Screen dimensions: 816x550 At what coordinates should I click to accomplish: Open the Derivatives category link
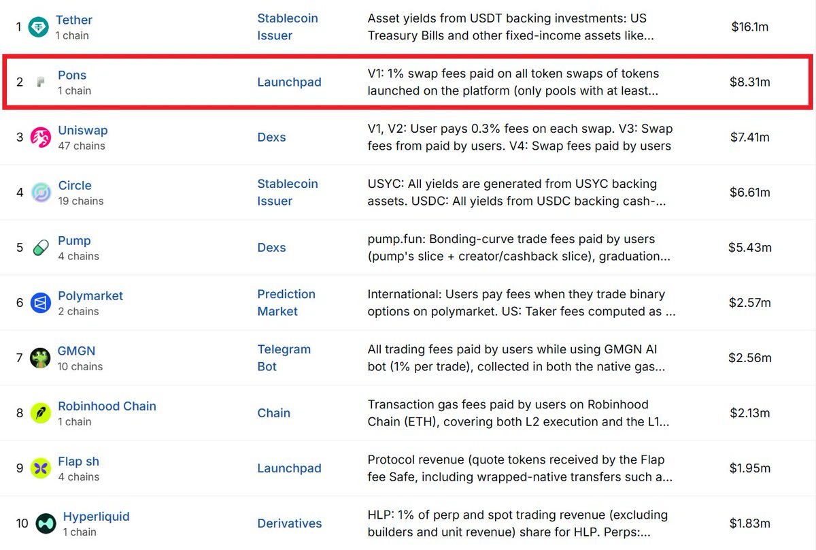[x=290, y=523]
